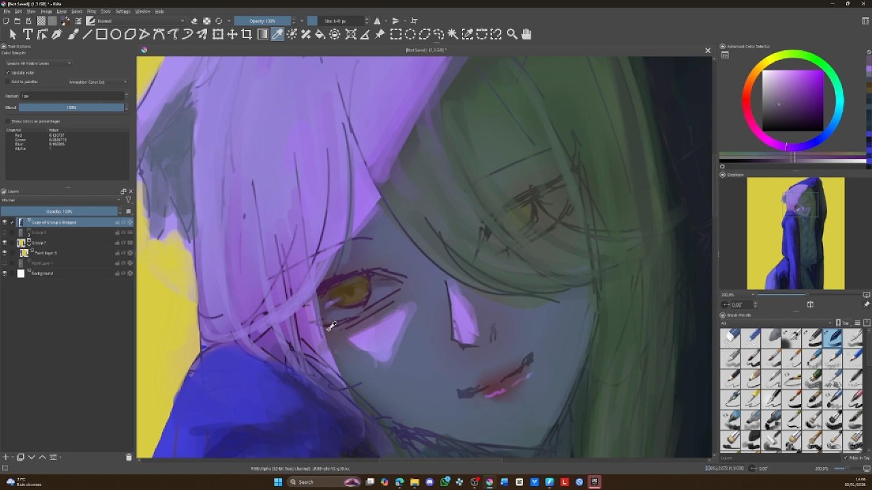Screen dimensions: 872x490
Task: Hide the Copy of Group 5 Merged layer
Action: [5, 222]
